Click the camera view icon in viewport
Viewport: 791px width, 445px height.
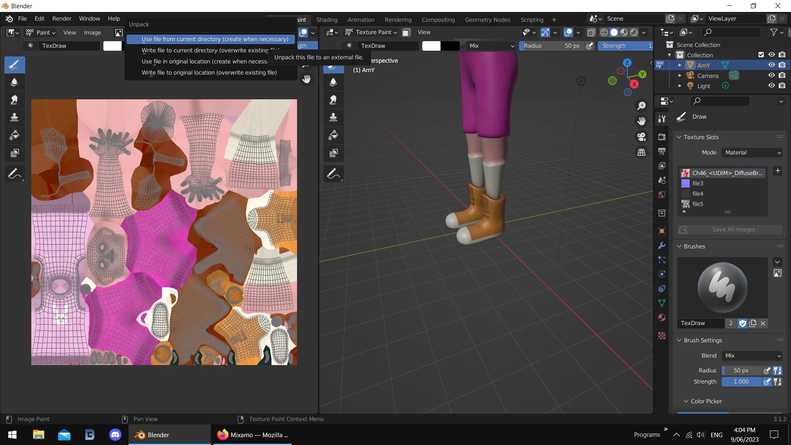pyautogui.click(x=641, y=137)
